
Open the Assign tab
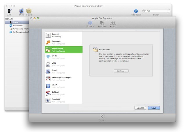click(113, 23)
